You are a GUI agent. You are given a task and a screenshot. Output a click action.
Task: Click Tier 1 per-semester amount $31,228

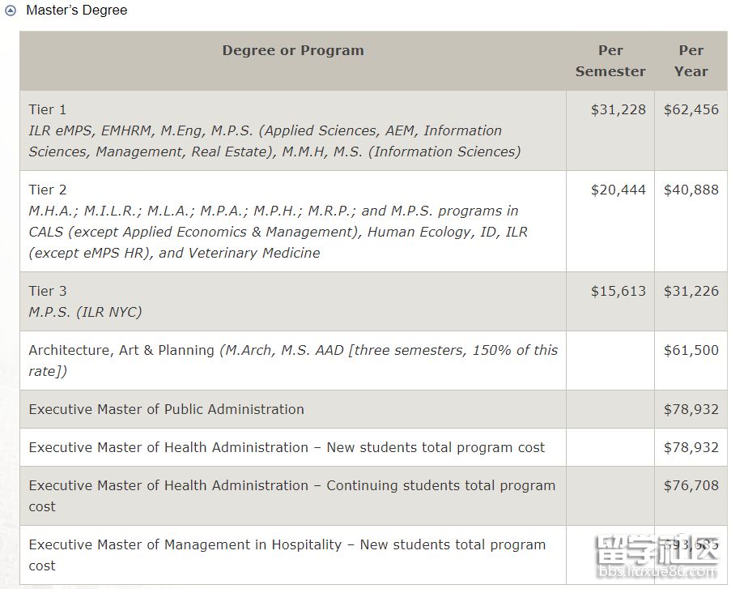[x=618, y=109]
